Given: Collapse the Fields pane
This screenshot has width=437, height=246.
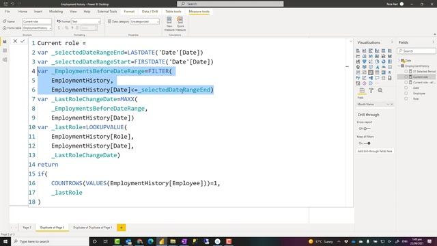Looking at the screenshot, I should tap(434, 42).
